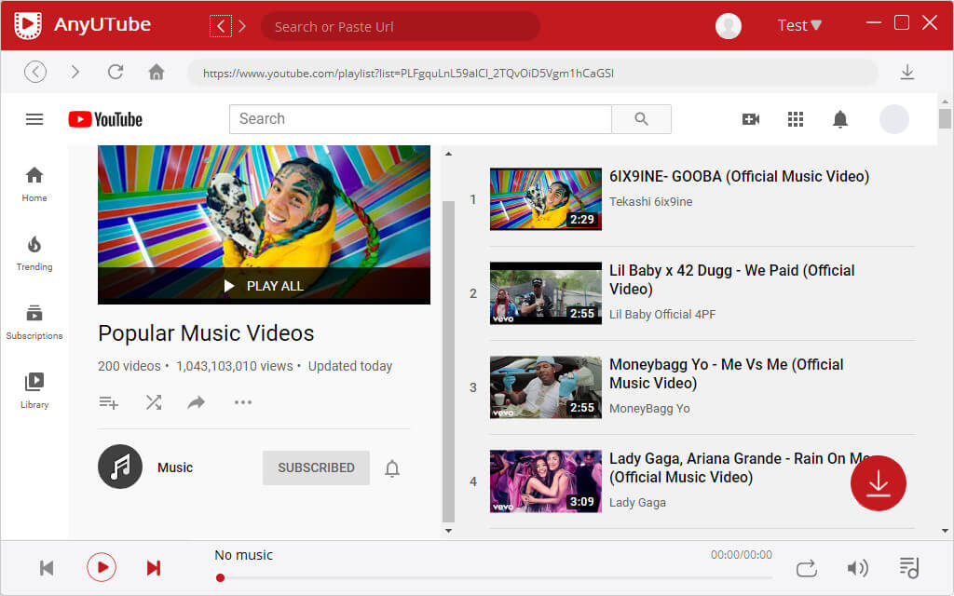Image resolution: width=954 pixels, height=596 pixels.
Task: Reload the current page
Action: click(x=116, y=72)
